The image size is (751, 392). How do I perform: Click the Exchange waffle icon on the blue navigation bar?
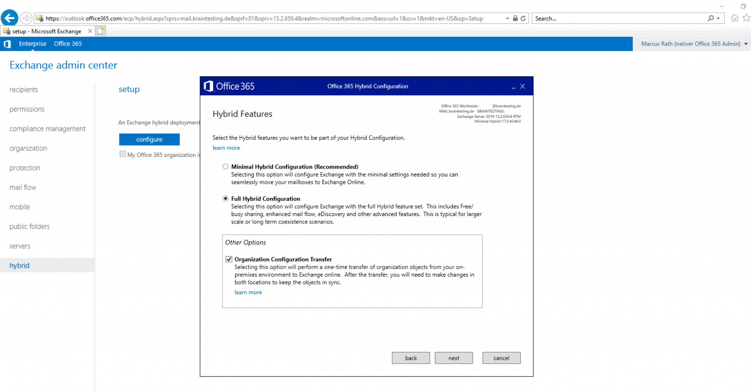click(7, 44)
